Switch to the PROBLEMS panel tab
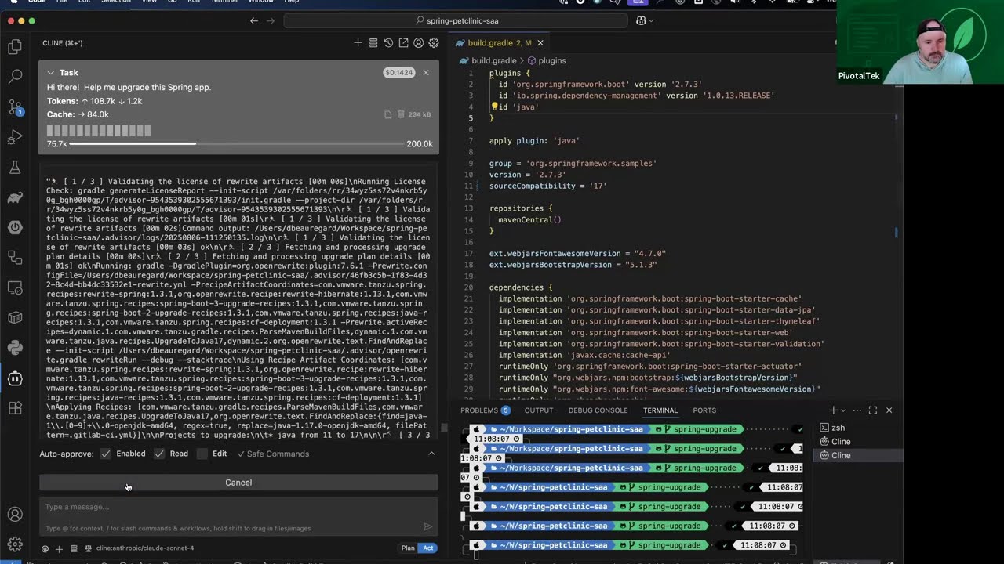This screenshot has height=564, width=1004. tap(485, 410)
